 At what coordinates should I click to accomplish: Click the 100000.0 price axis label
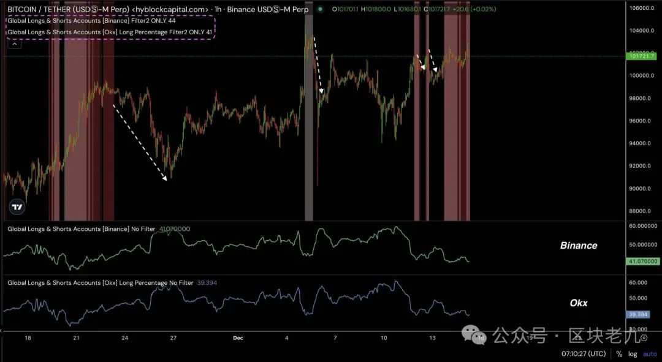pos(641,75)
